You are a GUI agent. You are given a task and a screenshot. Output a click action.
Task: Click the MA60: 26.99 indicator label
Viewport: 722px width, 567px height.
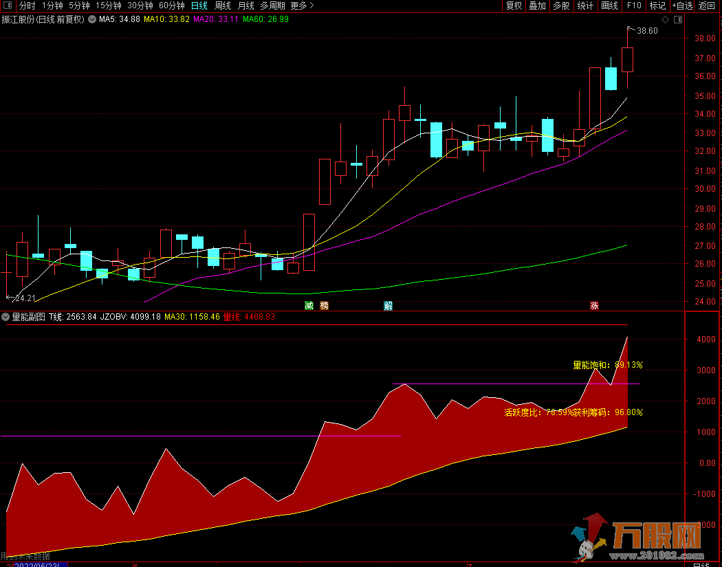[265, 19]
